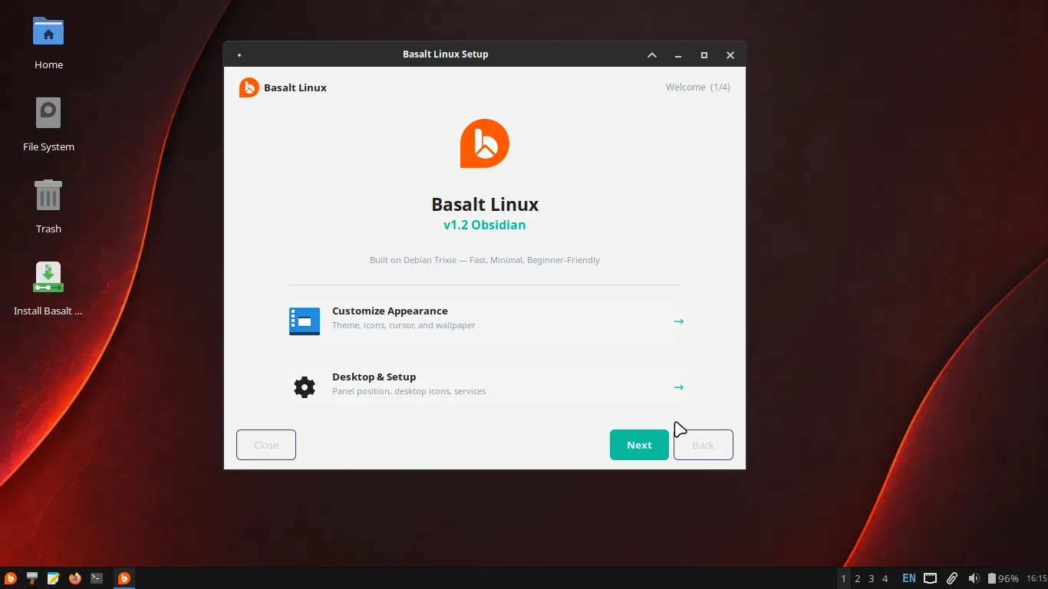Click the Desktop & Setup gear icon
This screenshot has width=1048, height=589.
[x=305, y=387]
